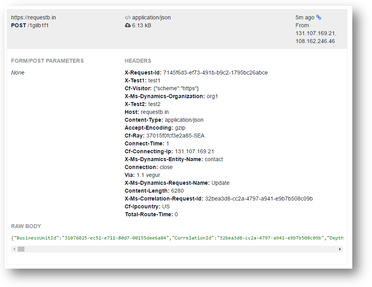Click the X-Test2 header line
Image resolution: width=372 pixels, height=287 pixels.
pos(143,104)
